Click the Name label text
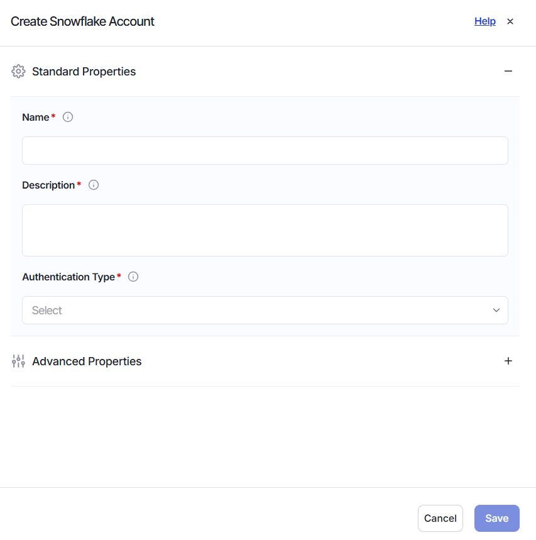This screenshot has height=540, width=536. tap(36, 118)
